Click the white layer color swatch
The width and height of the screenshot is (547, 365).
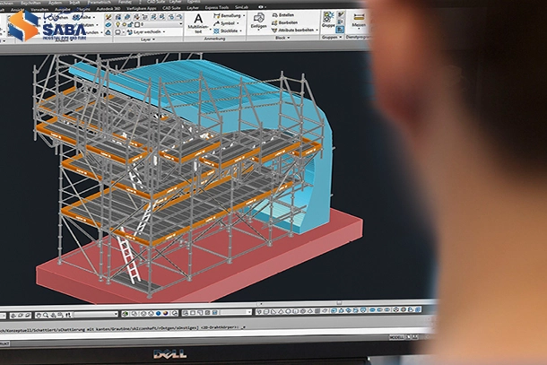tap(137, 24)
